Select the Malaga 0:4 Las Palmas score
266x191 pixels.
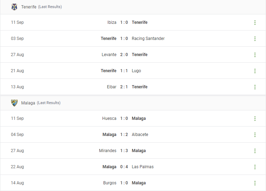124,167
